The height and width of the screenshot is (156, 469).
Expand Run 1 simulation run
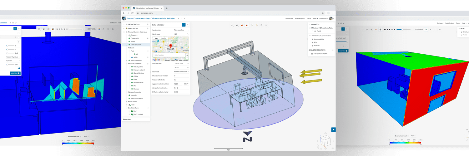[129, 111]
